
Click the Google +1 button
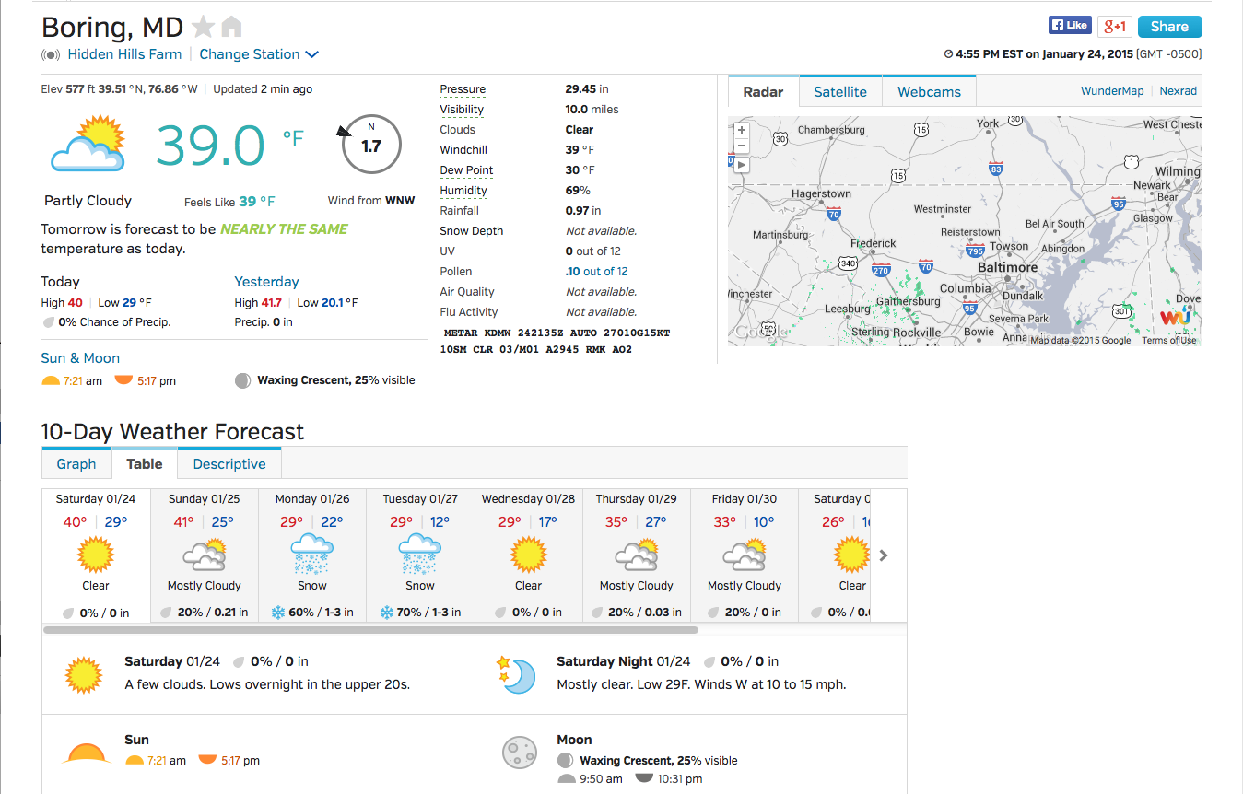pos(1114,26)
